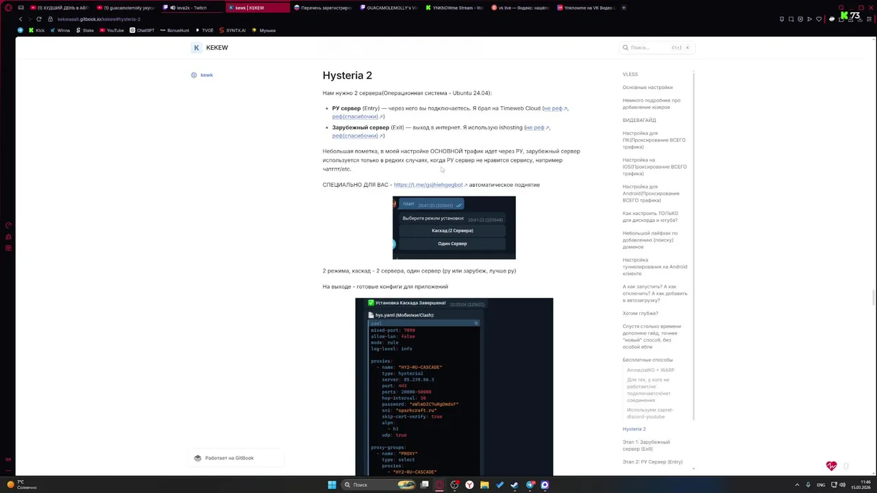The width and height of the screenshot is (877, 493).
Task: Open the clock and date panel
Action: (x=861, y=485)
